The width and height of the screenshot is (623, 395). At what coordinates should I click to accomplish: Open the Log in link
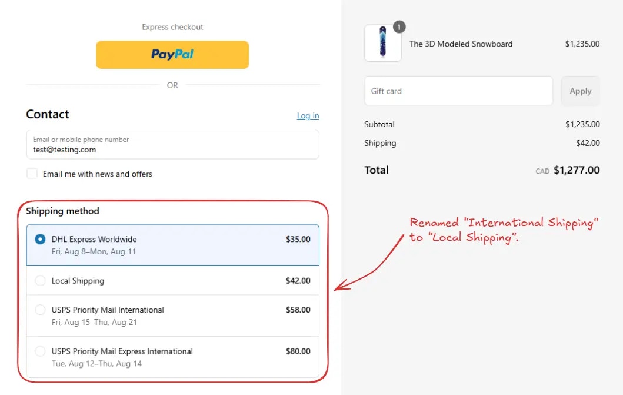[x=308, y=115]
